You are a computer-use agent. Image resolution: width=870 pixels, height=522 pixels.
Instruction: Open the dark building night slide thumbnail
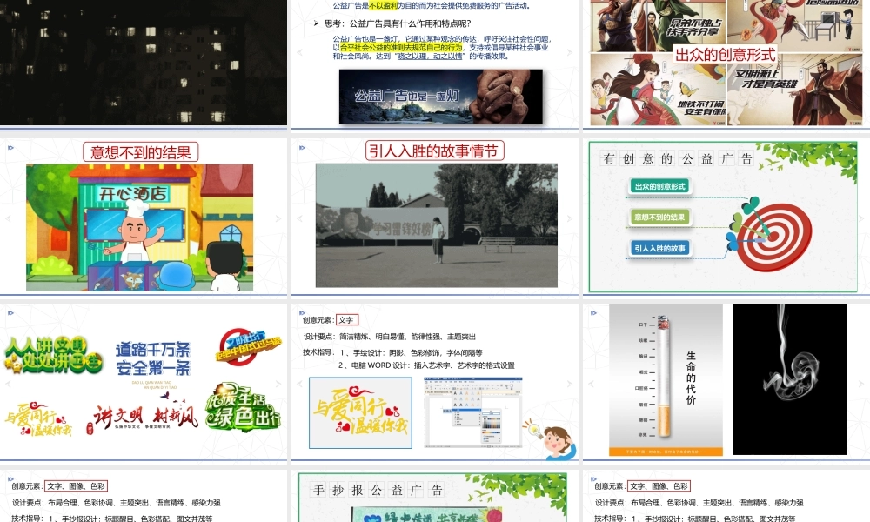144,63
